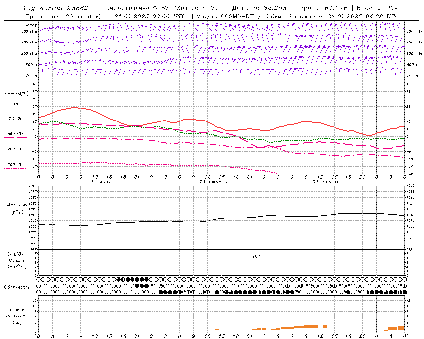
Task: Select the longitude value Долгота: 82.253
Action: [259, 8]
